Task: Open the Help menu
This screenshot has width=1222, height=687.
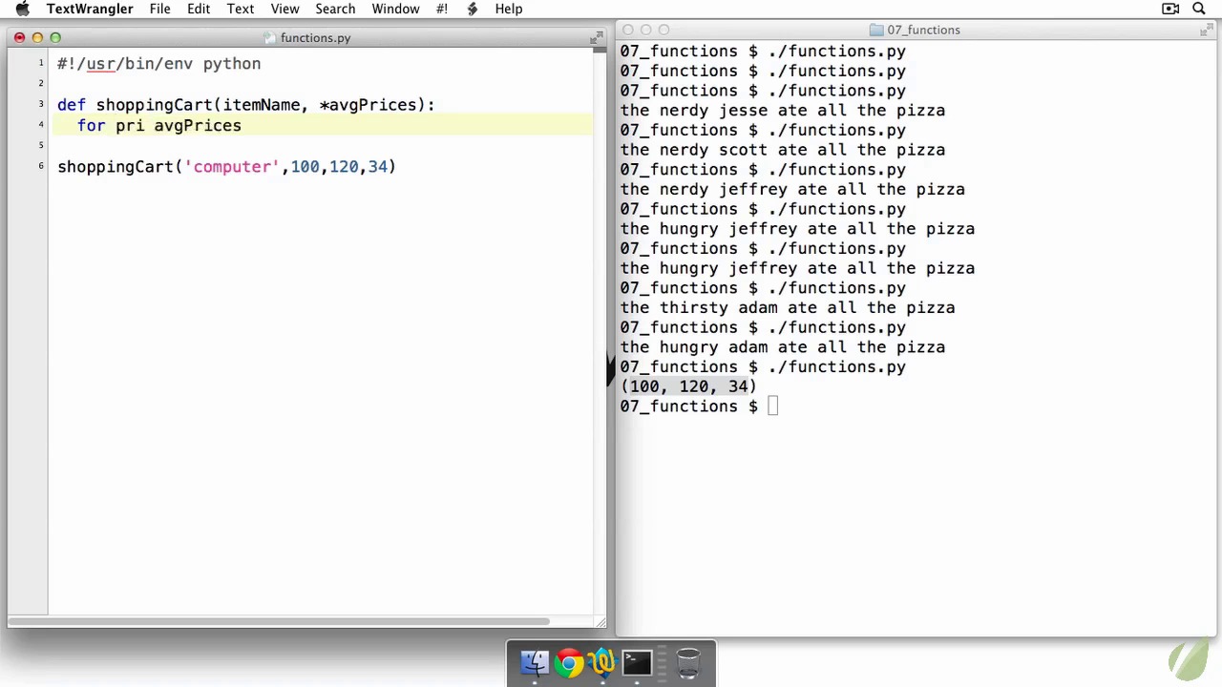Action: pos(509,9)
